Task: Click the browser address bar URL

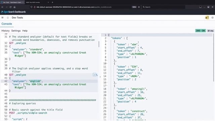Action: click(x=74, y=7)
